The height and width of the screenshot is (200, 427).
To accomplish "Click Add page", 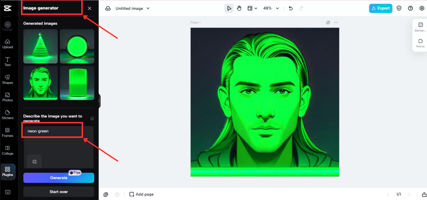I will tap(141, 194).
